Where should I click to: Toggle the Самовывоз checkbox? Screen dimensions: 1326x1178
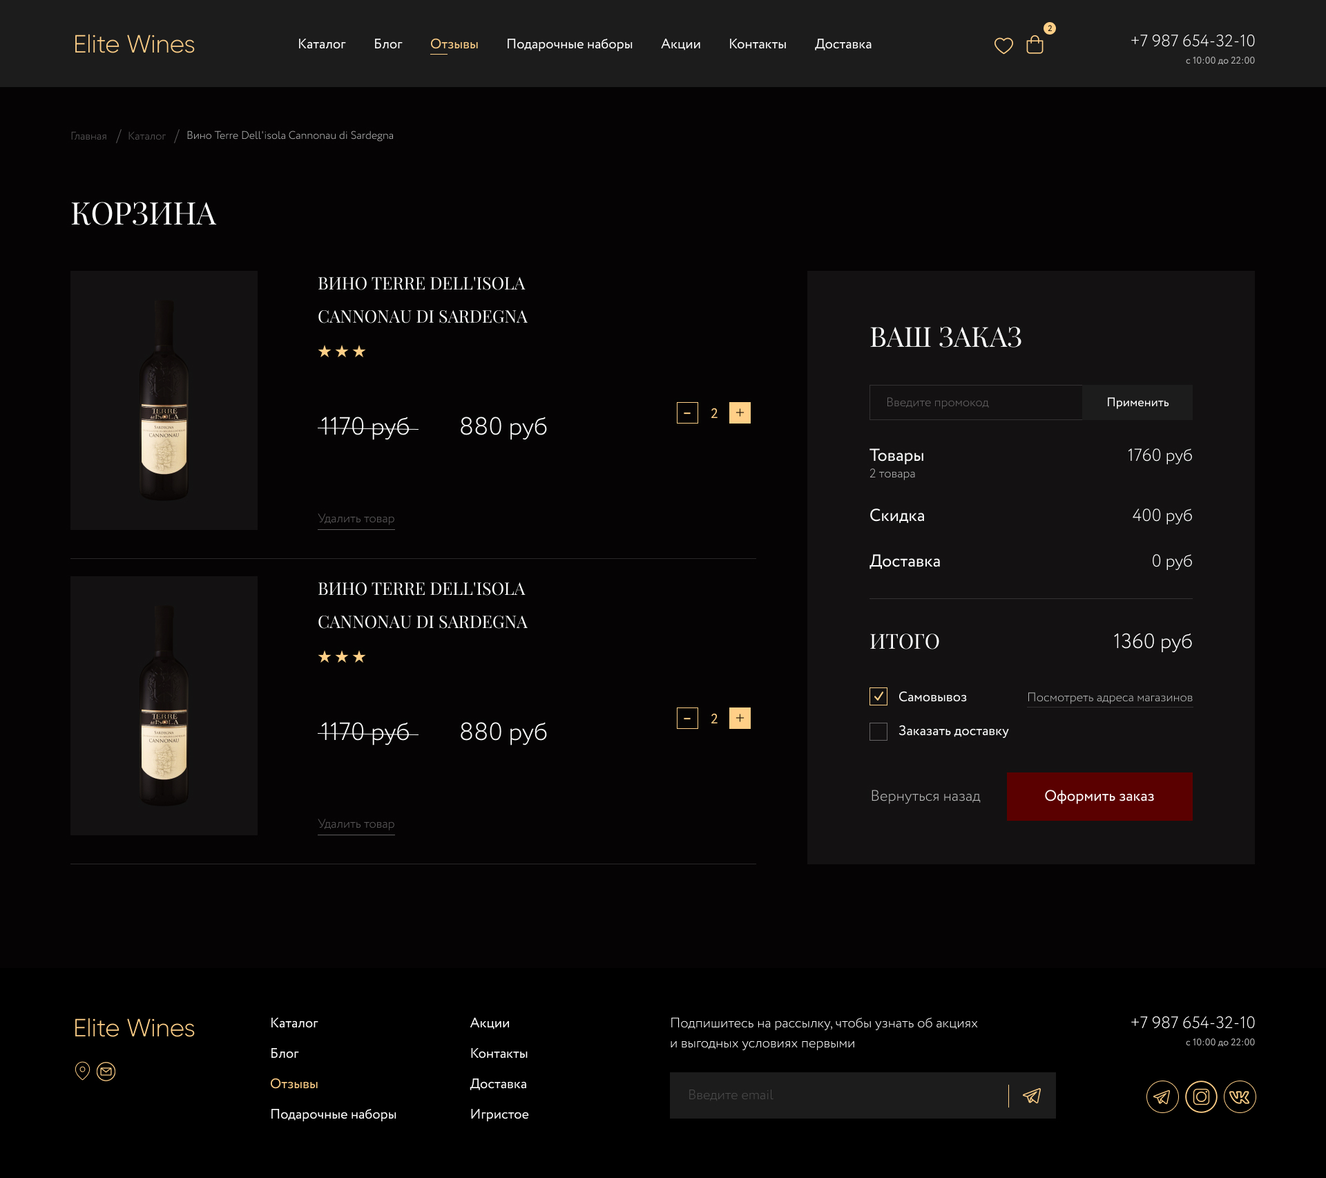pos(878,696)
